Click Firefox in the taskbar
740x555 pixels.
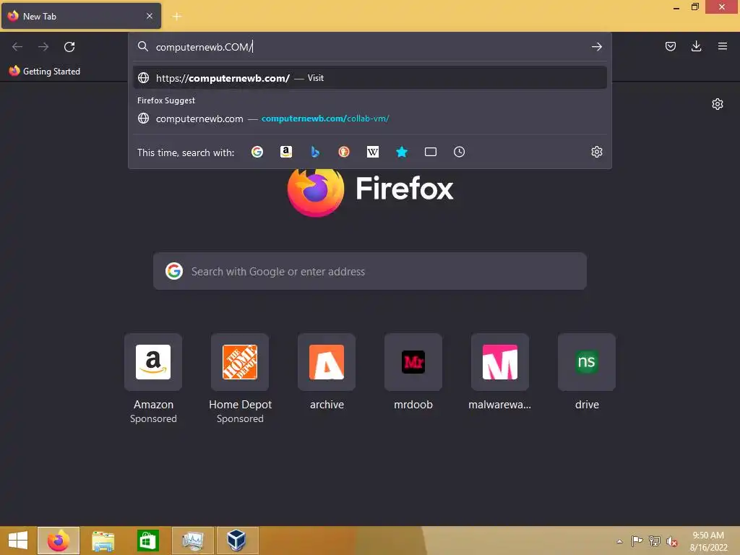59,541
